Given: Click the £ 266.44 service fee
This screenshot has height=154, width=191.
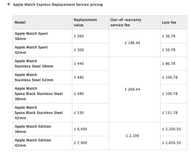Looking at the screenshot, I should [x=132, y=89].
